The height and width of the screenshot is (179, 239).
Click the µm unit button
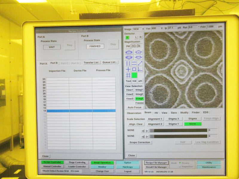(140, 81)
